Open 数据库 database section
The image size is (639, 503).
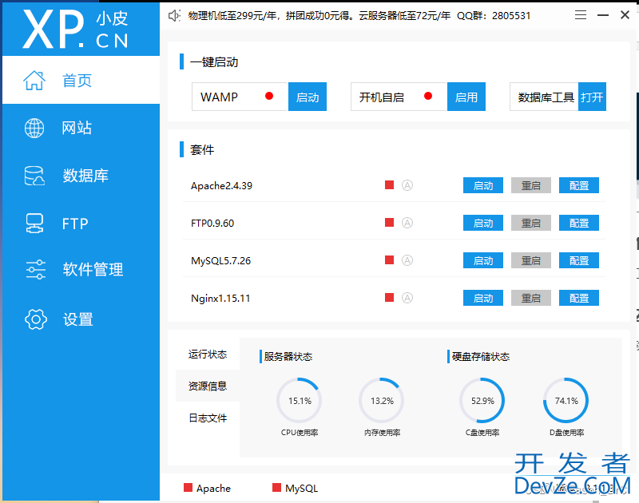(81, 176)
